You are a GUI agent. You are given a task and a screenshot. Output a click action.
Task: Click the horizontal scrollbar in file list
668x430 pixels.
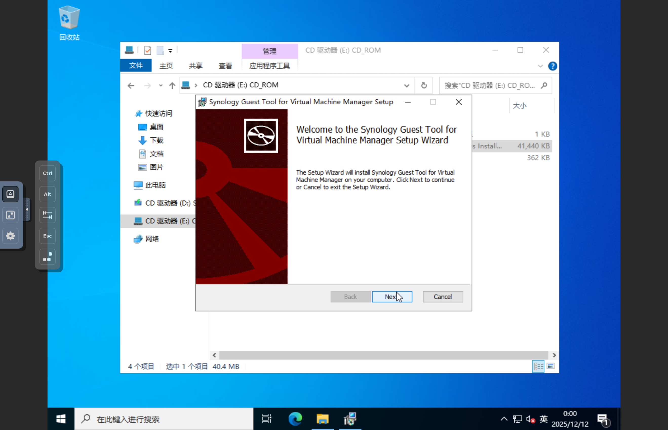383,355
